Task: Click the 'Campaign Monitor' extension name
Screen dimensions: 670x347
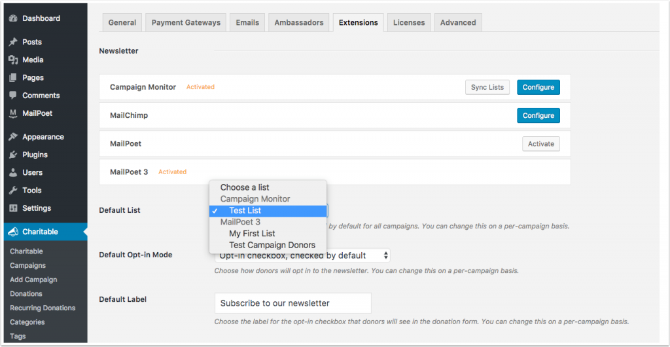Action: 143,86
